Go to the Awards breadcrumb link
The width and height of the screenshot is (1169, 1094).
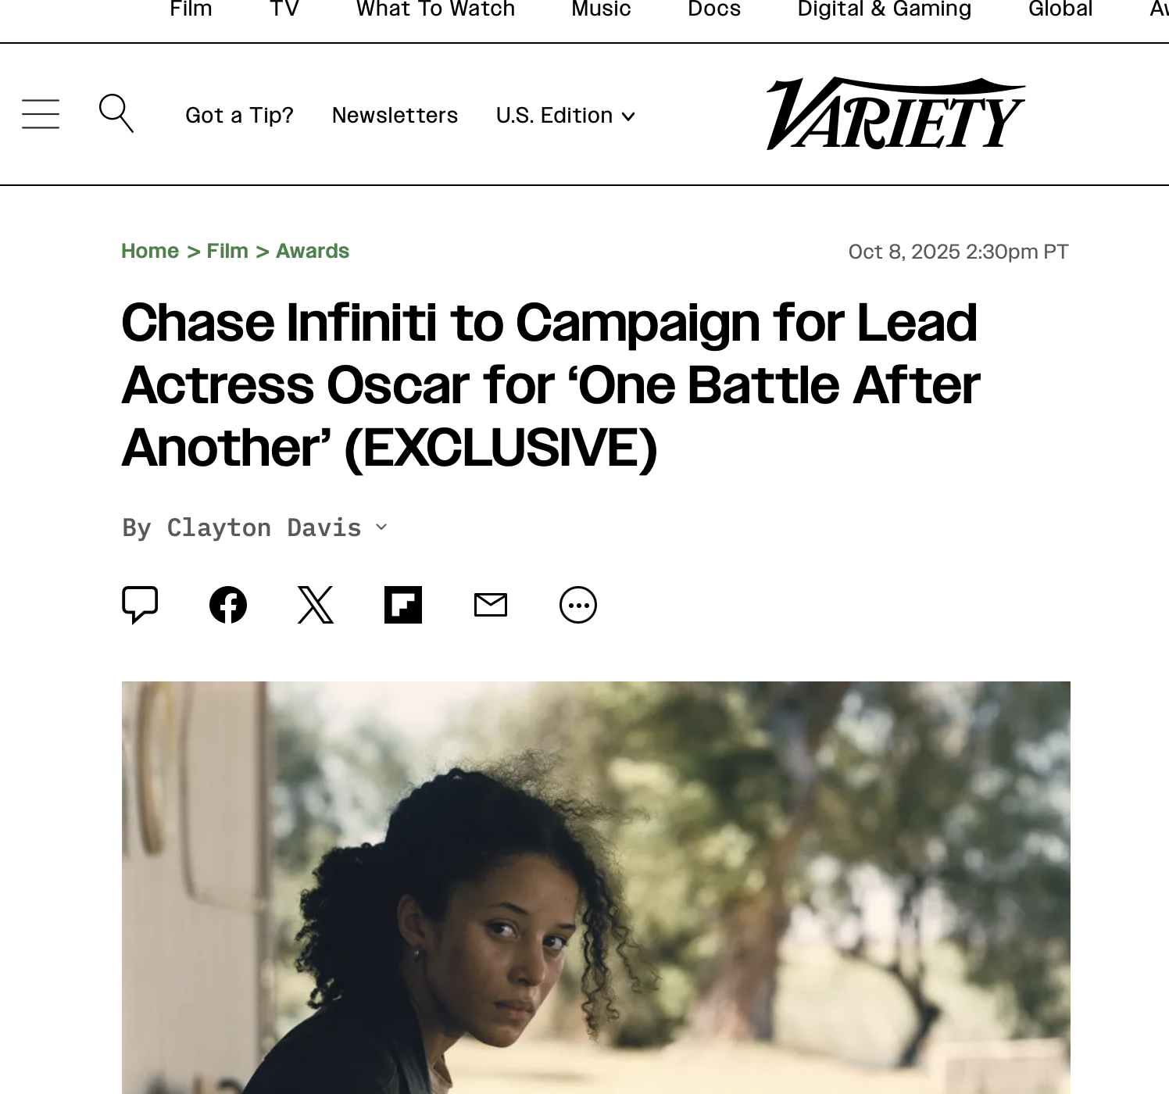(313, 251)
